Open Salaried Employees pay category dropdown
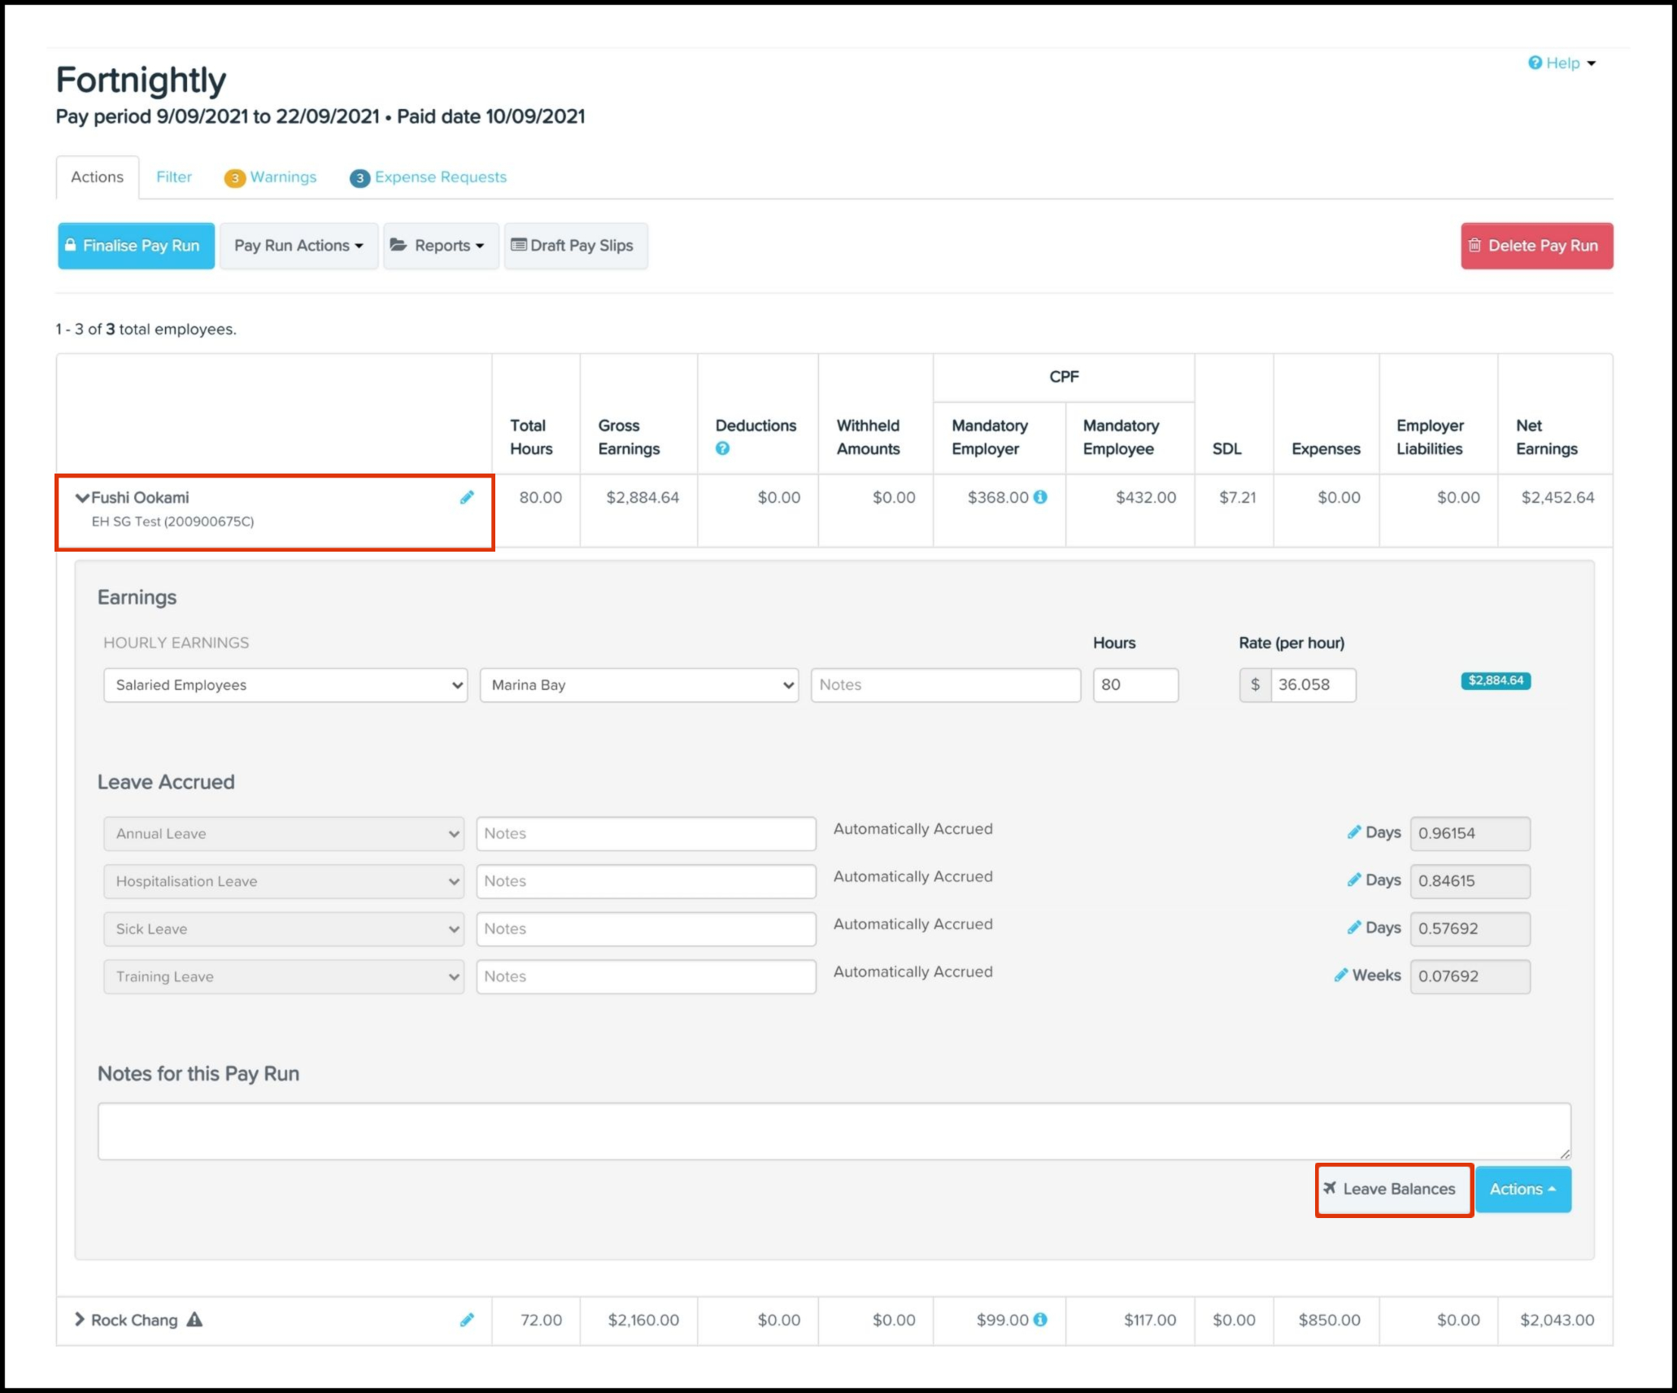 (x=285, y=685)
